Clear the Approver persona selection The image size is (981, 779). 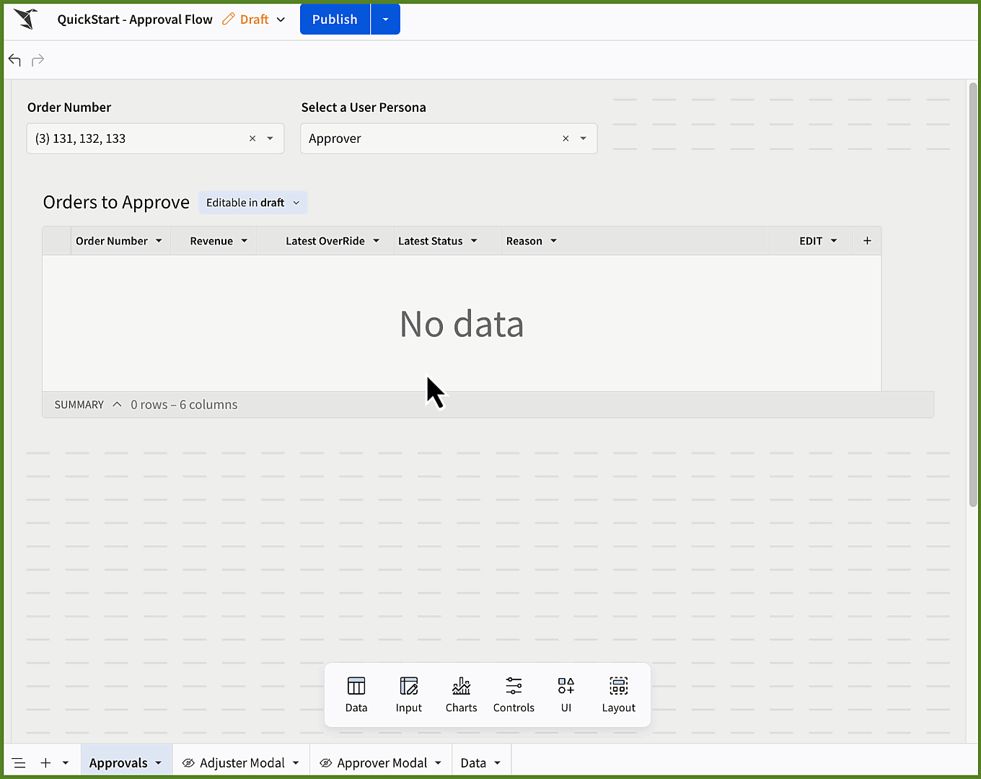pos(566,138)
